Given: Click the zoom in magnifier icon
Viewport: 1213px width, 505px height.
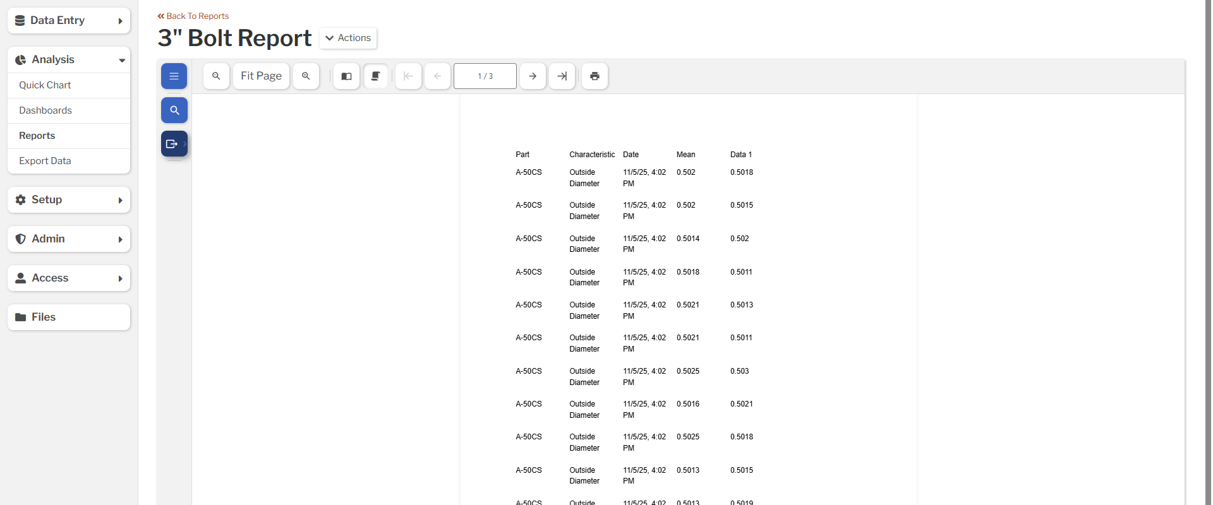Looking at the screenshot, I should (306, 76).
